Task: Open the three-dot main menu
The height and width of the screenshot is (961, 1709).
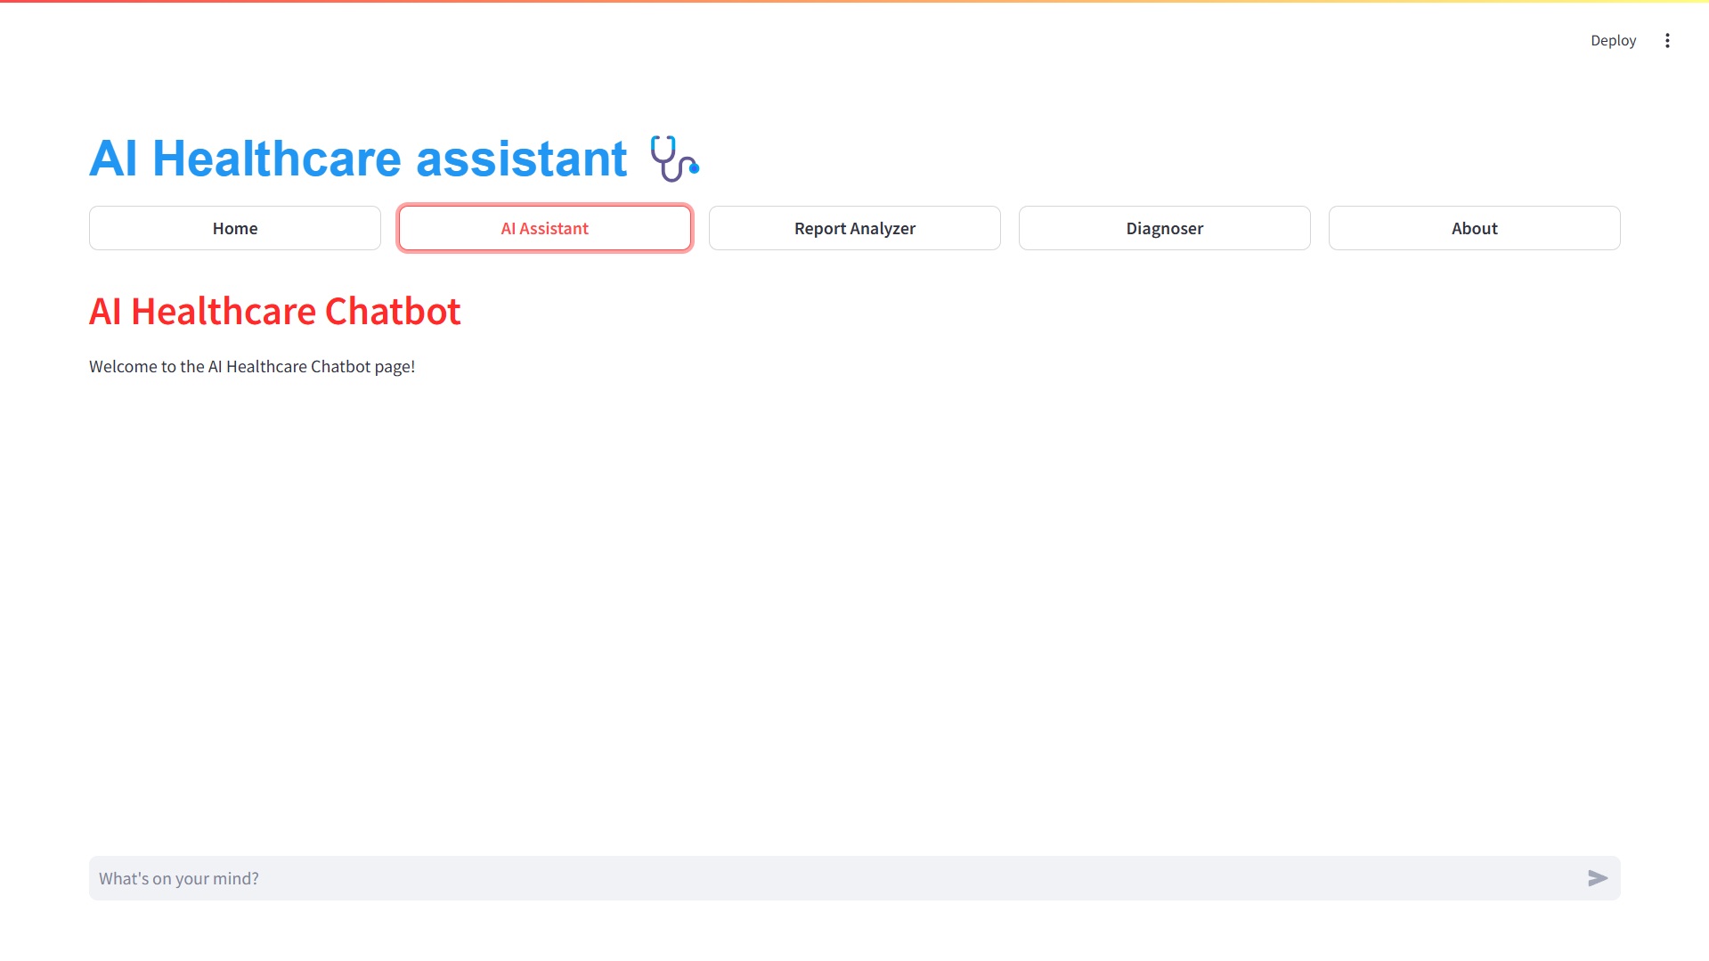Action: coord(1667,40)
